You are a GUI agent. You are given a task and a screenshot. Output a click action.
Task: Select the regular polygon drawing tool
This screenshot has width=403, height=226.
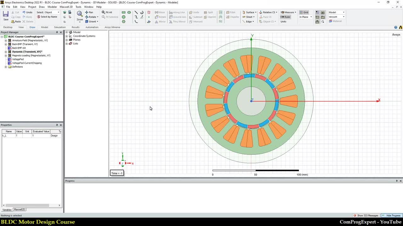(x=123, y=22)
